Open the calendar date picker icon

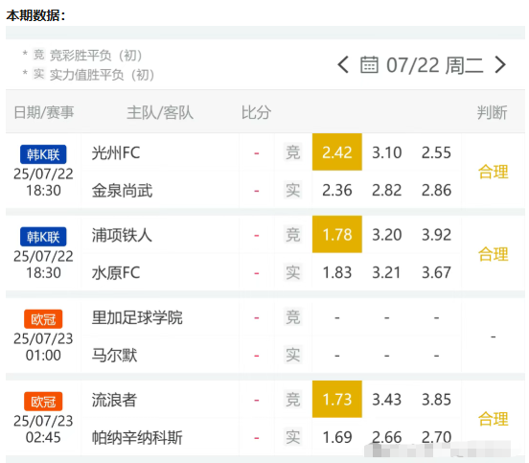click(369, 65)
